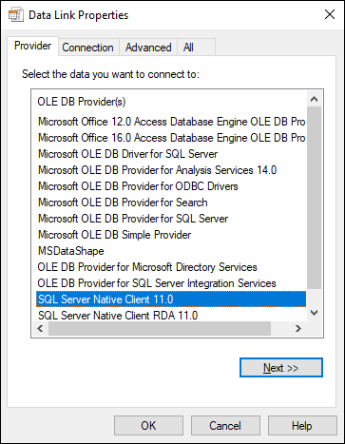Screen dimensions: 345x444
Task: Choose Microsoft OLE DB Driver for SQL Server
Action: point(171,154)
